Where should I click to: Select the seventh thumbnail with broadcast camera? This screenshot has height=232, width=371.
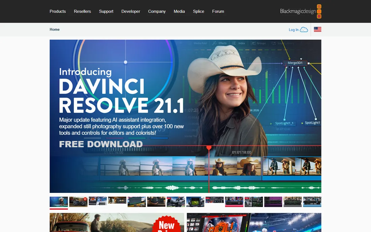pyautogui.click(x=176, y=202)
